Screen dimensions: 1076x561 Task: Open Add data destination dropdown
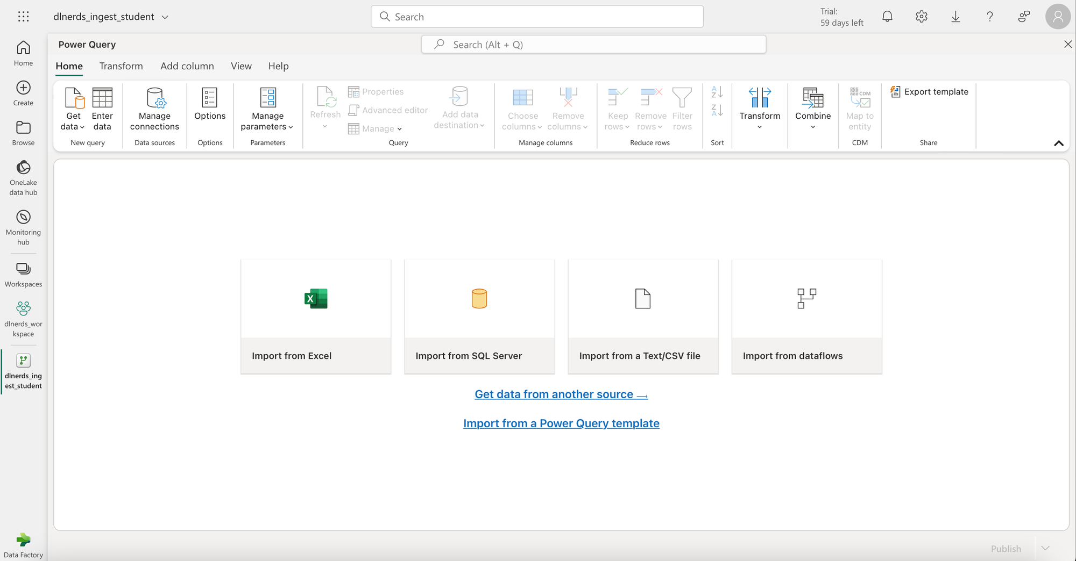(459, 109)
